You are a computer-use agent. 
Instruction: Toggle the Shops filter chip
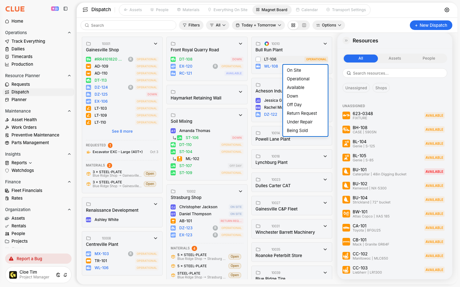click(x=381, y=88)
